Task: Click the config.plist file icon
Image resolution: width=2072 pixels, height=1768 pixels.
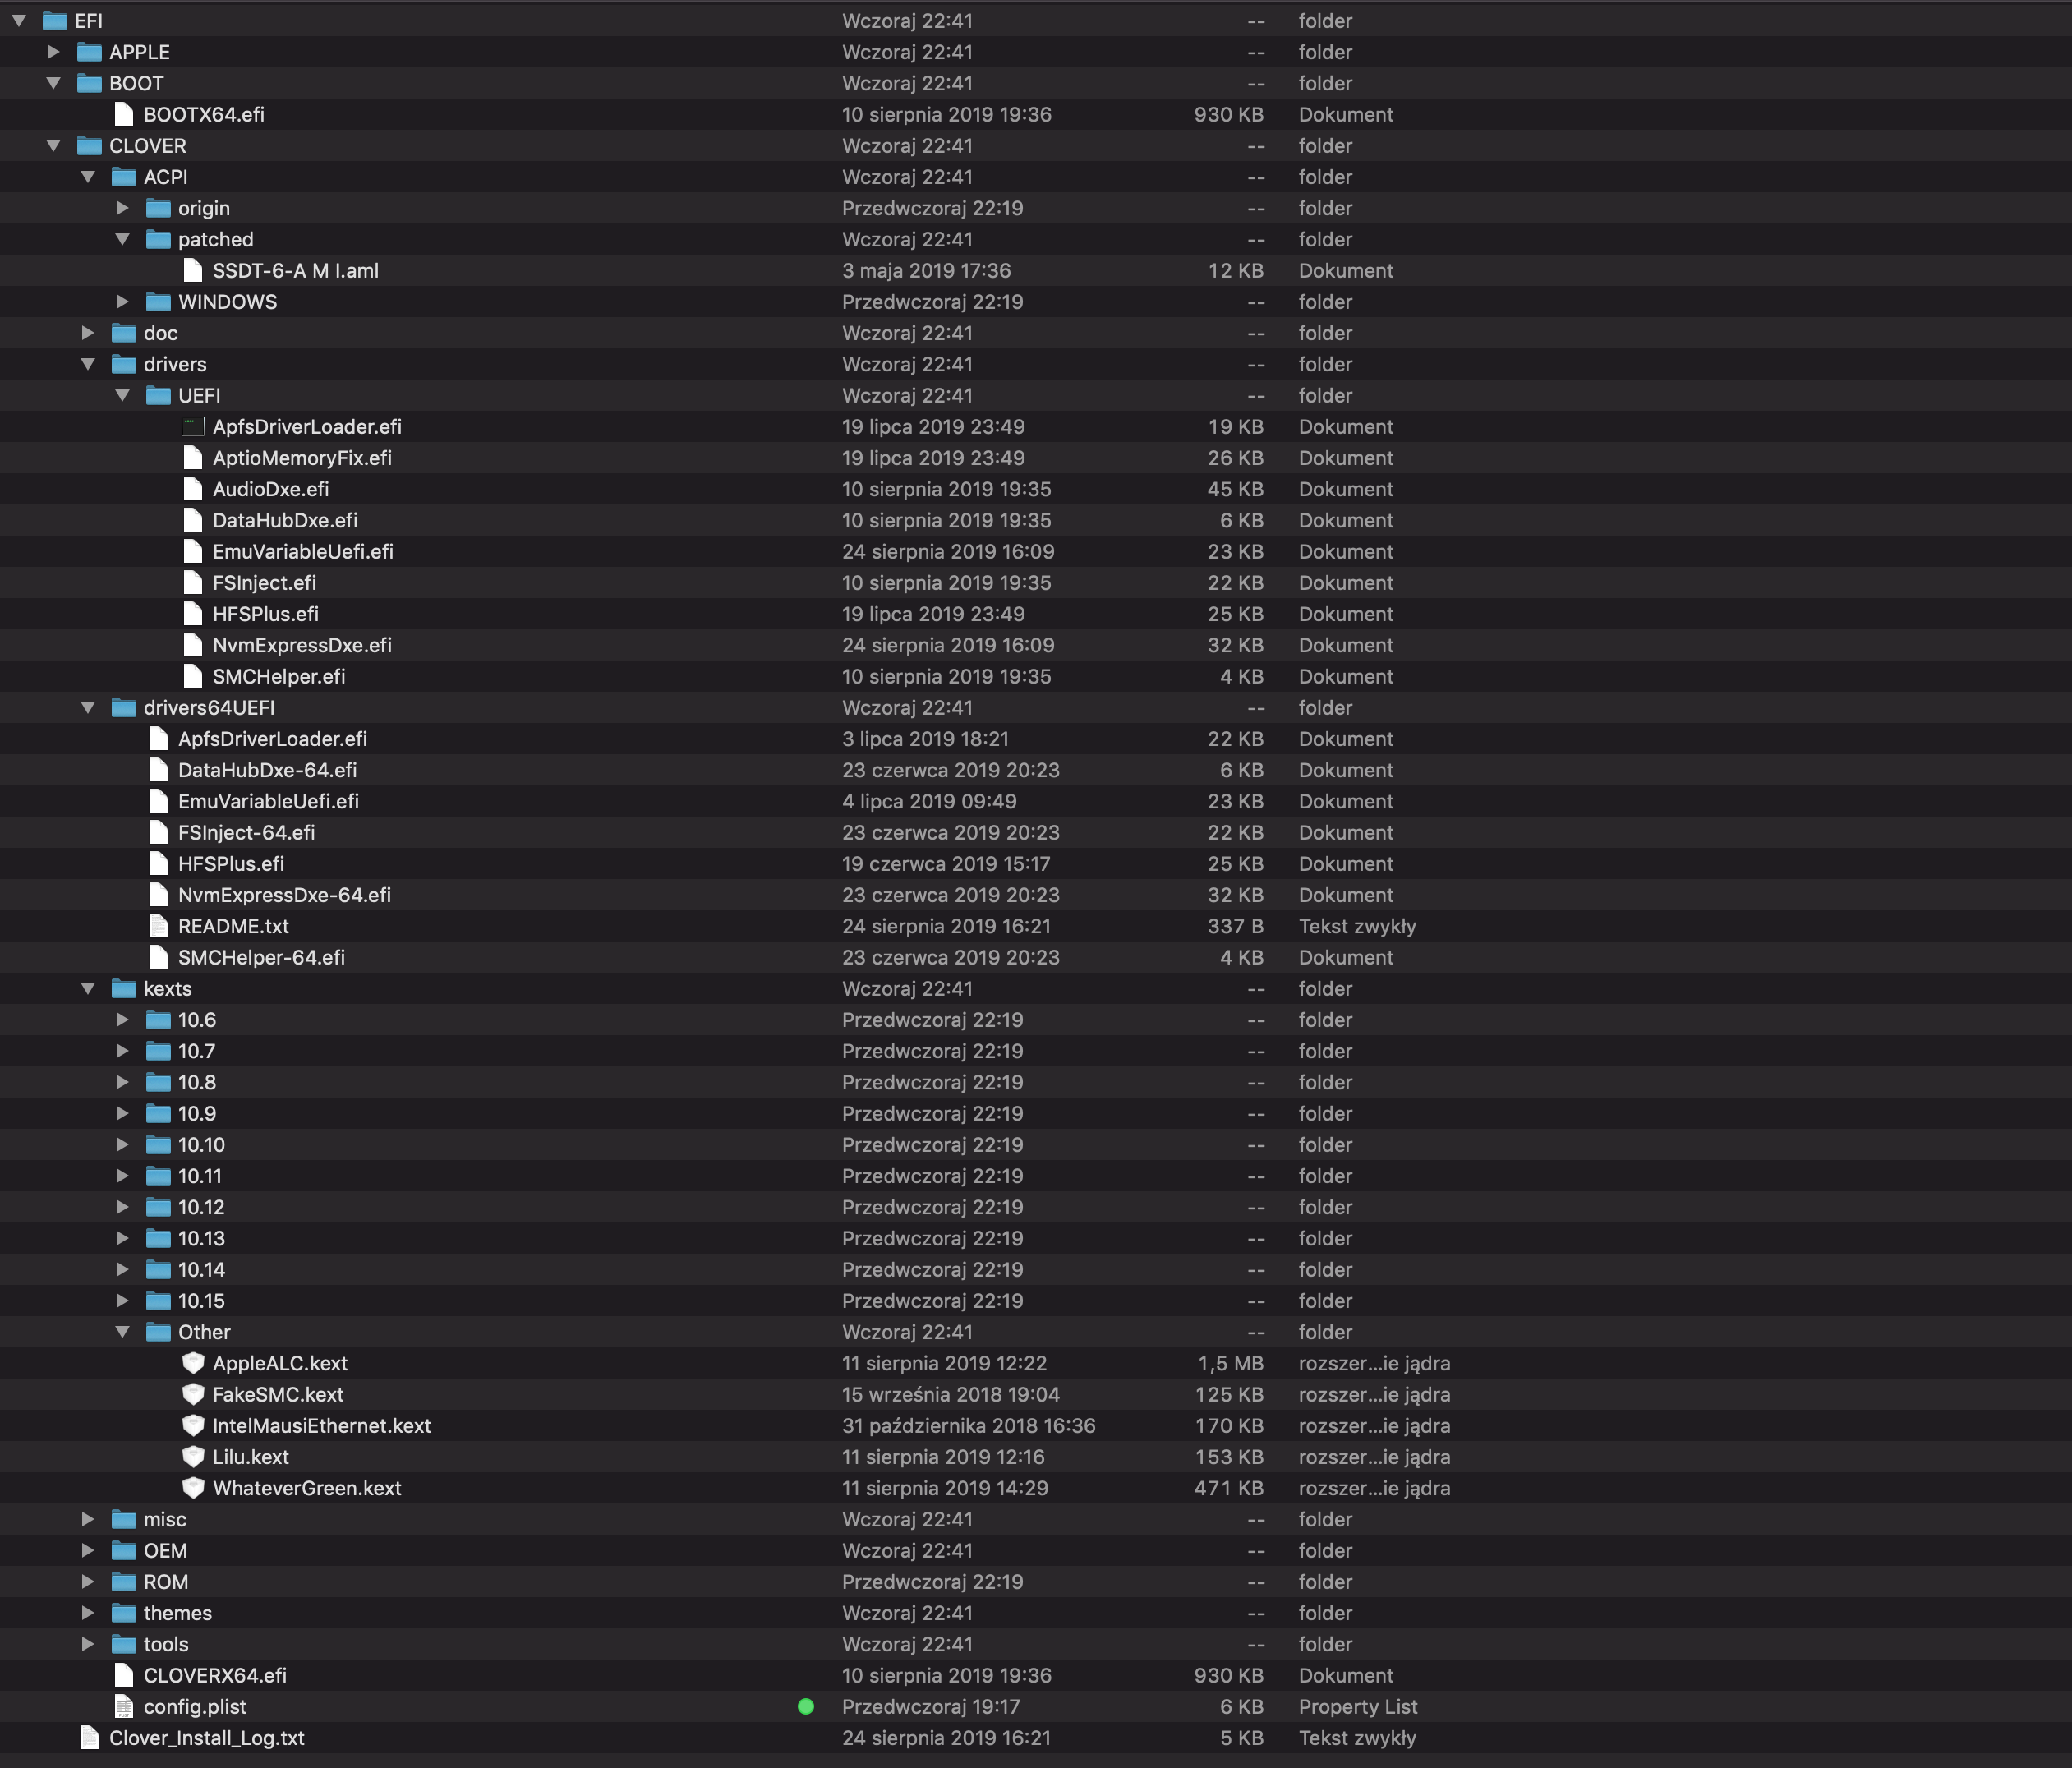Action: click(124, 1706)
